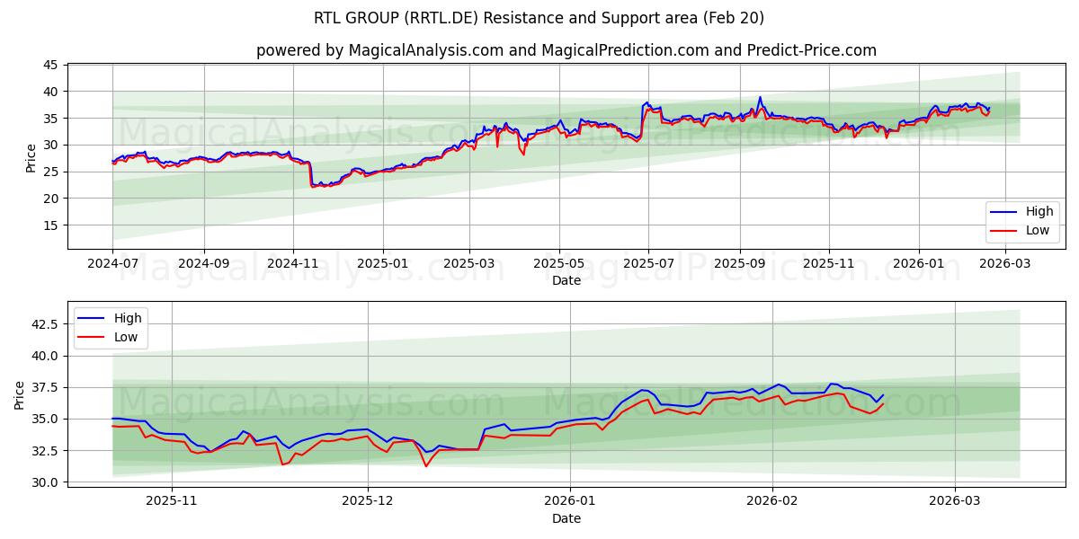Click the '2025-07' tick label

click(649, 264)
